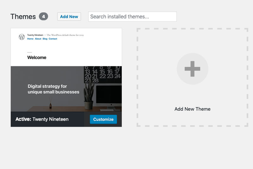Customize the active Twenty Nineteen theme
Image resolution: width=253 pixels, height=169 pixels.
coord(103,119)
